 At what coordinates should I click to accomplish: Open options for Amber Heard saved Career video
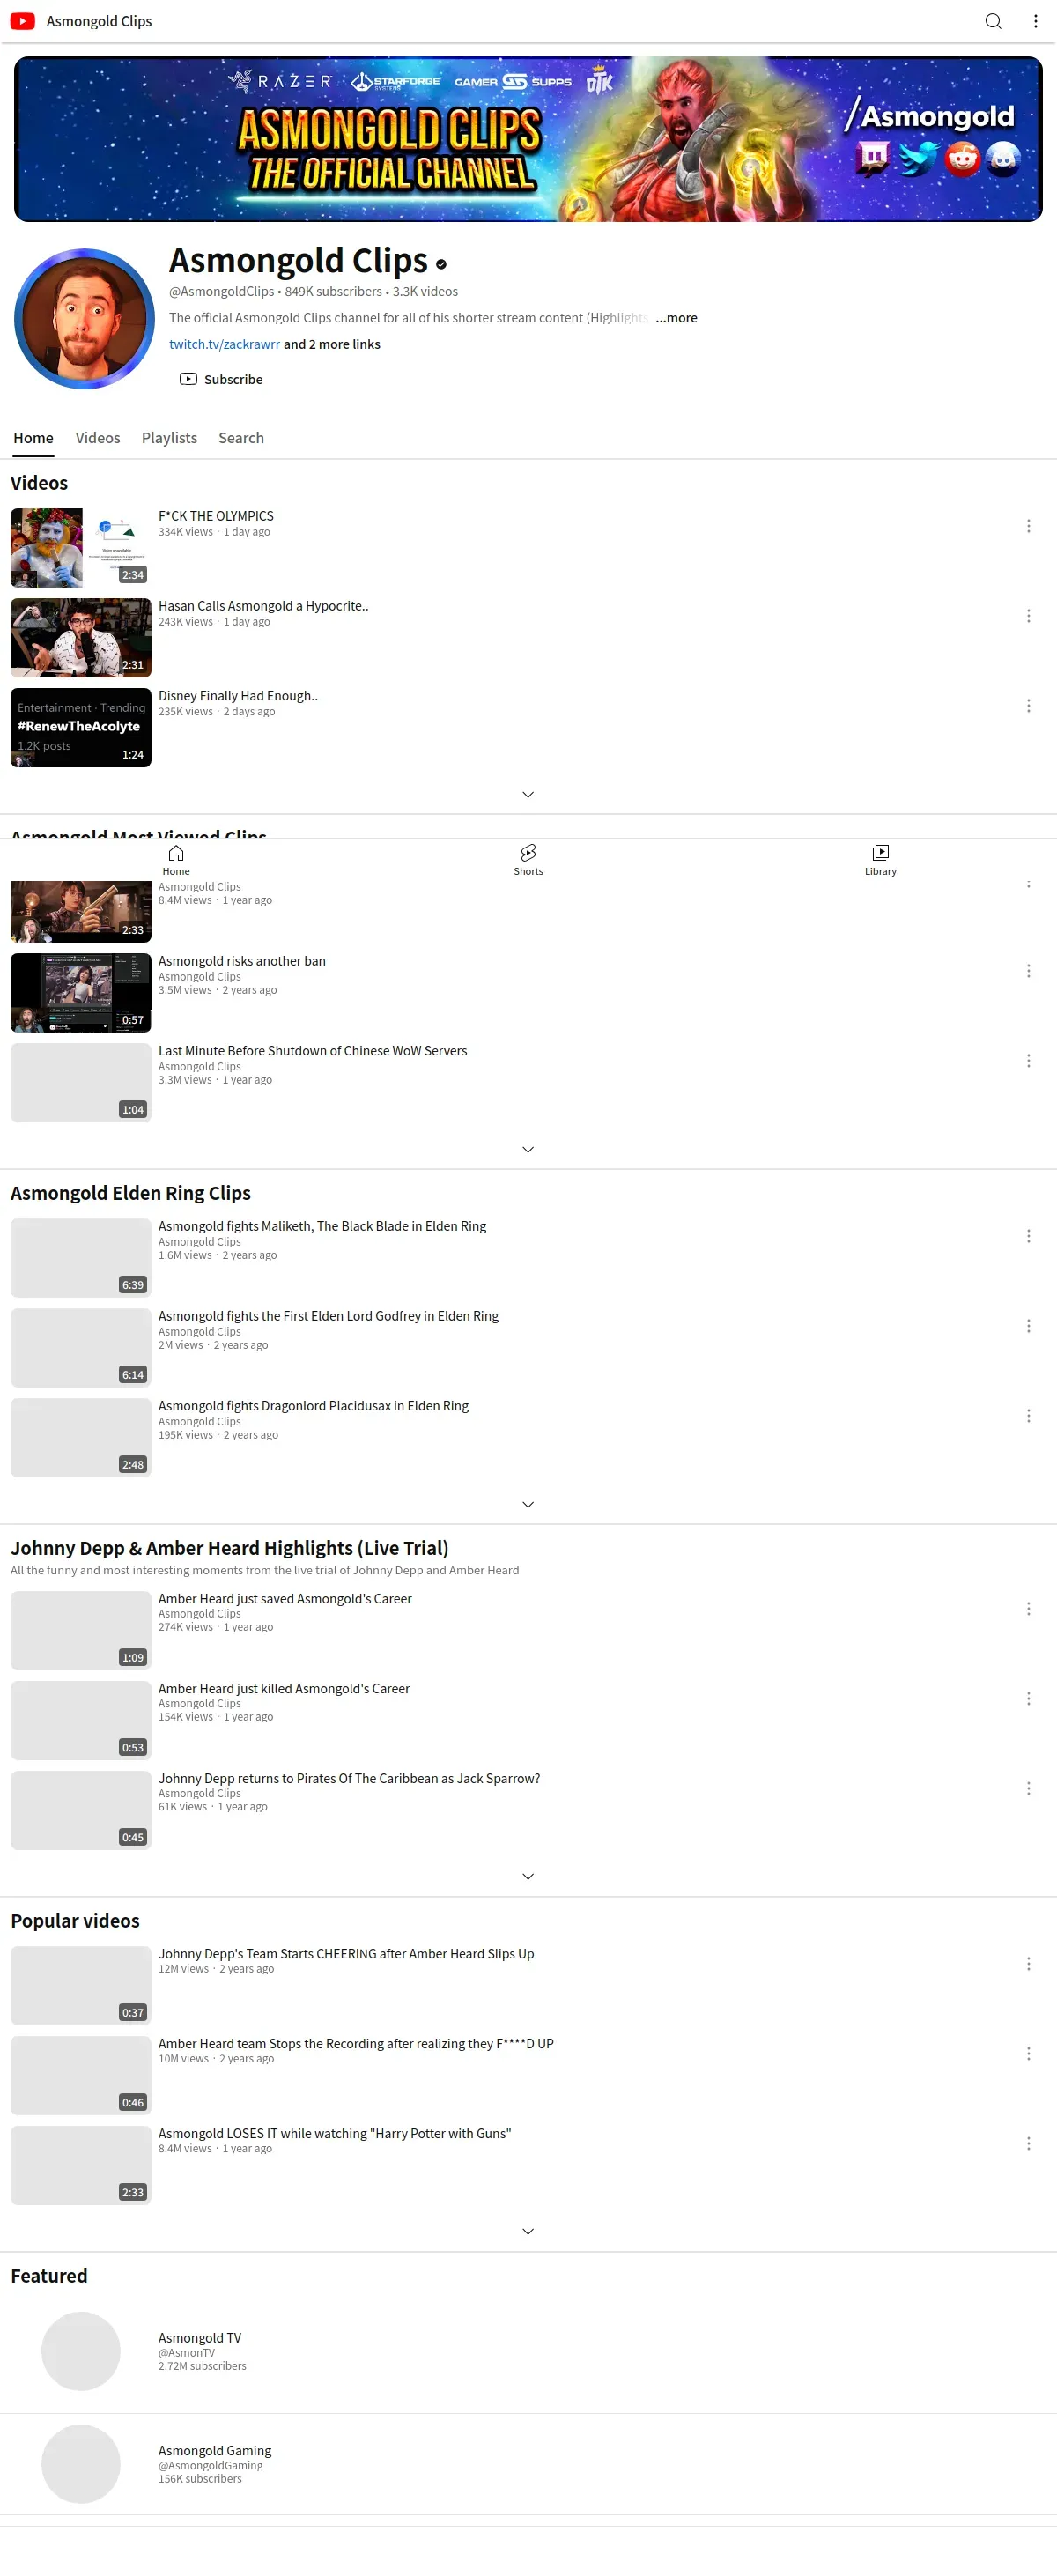(1028, 1609)
